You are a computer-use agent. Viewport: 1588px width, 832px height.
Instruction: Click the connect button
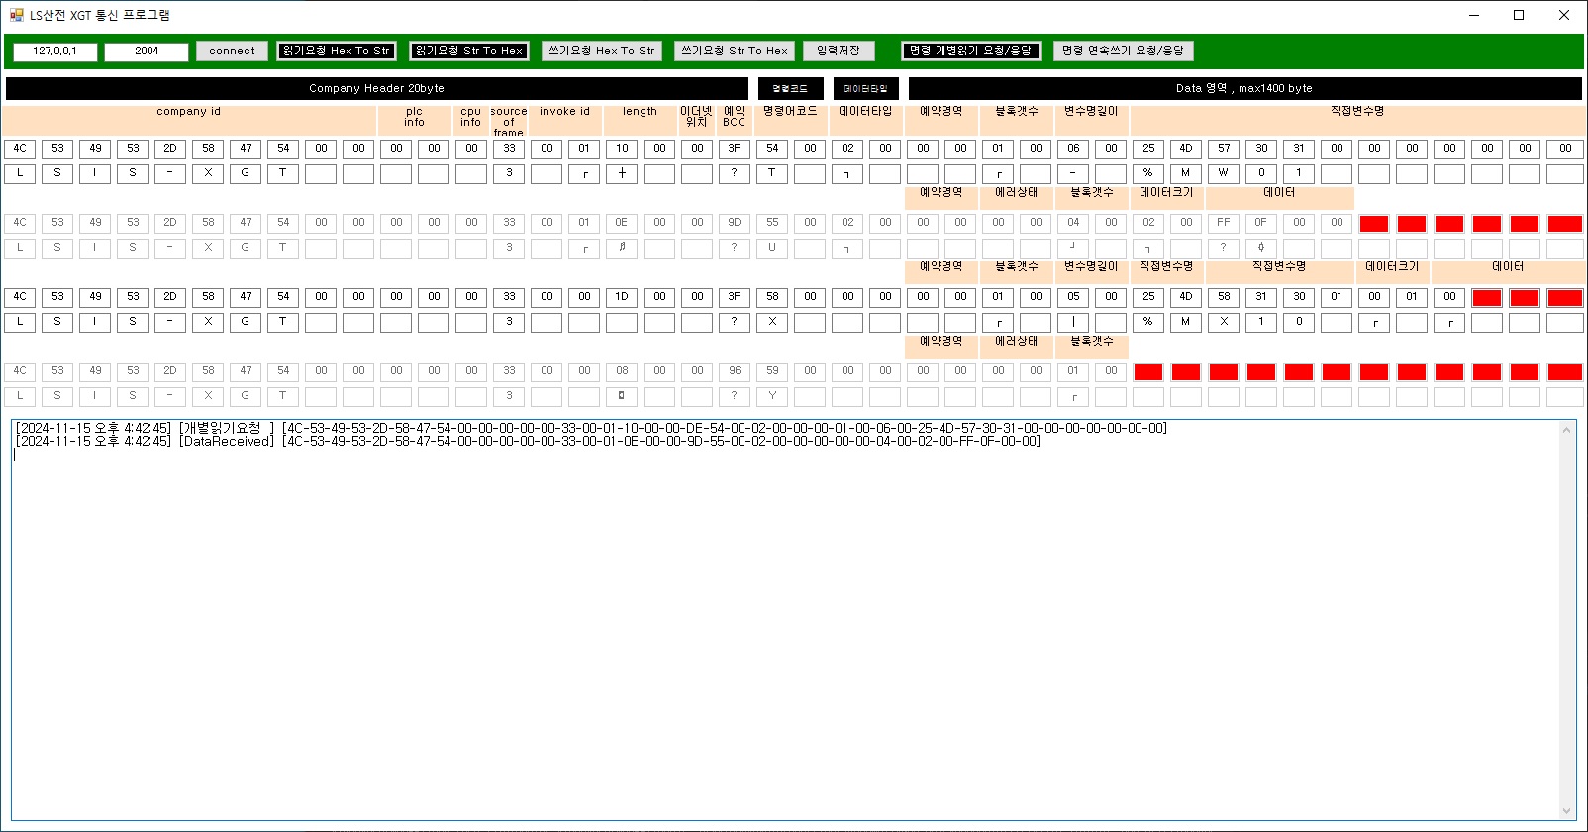[x=232, y=51]
